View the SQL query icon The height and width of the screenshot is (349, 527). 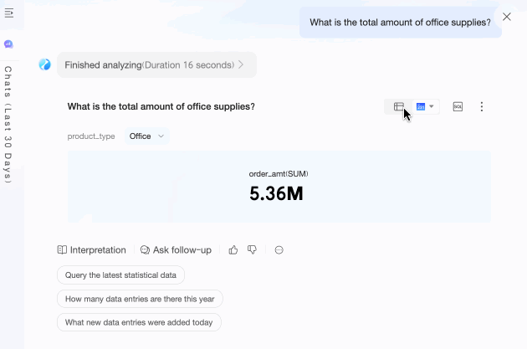coord(458,107)
